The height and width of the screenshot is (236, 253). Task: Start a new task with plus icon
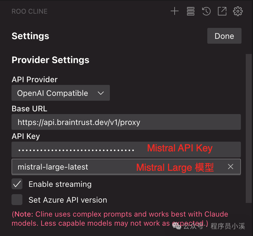click(175, 11)
